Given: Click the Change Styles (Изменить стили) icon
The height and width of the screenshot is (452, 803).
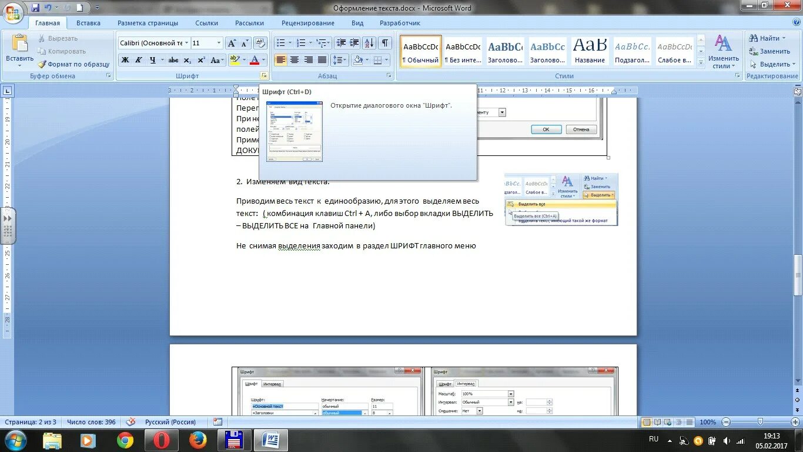Looking at the screenshot, I should coord(723,44).
